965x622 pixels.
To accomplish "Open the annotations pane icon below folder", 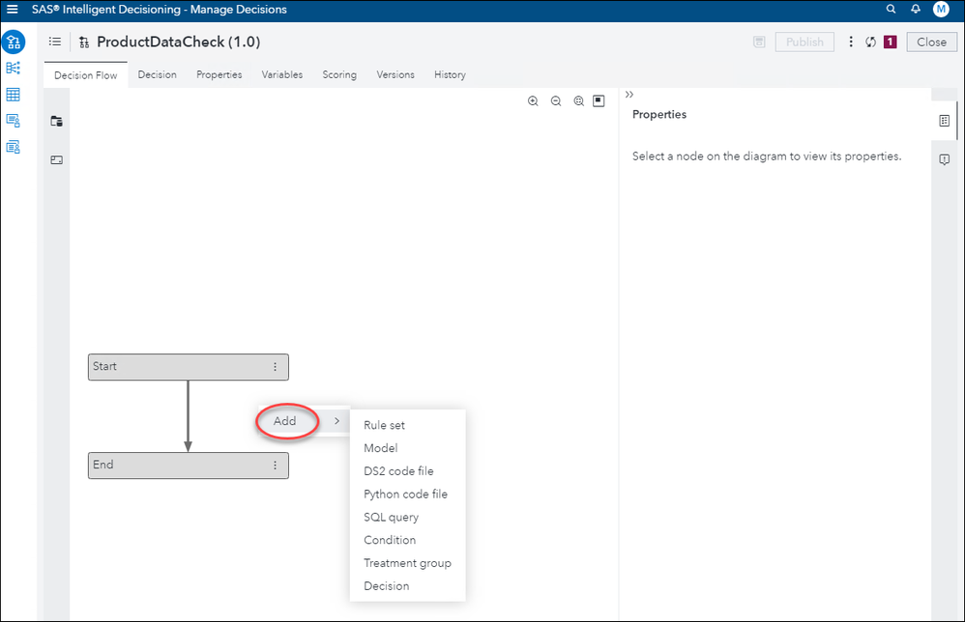I will [x=57, y=159].
